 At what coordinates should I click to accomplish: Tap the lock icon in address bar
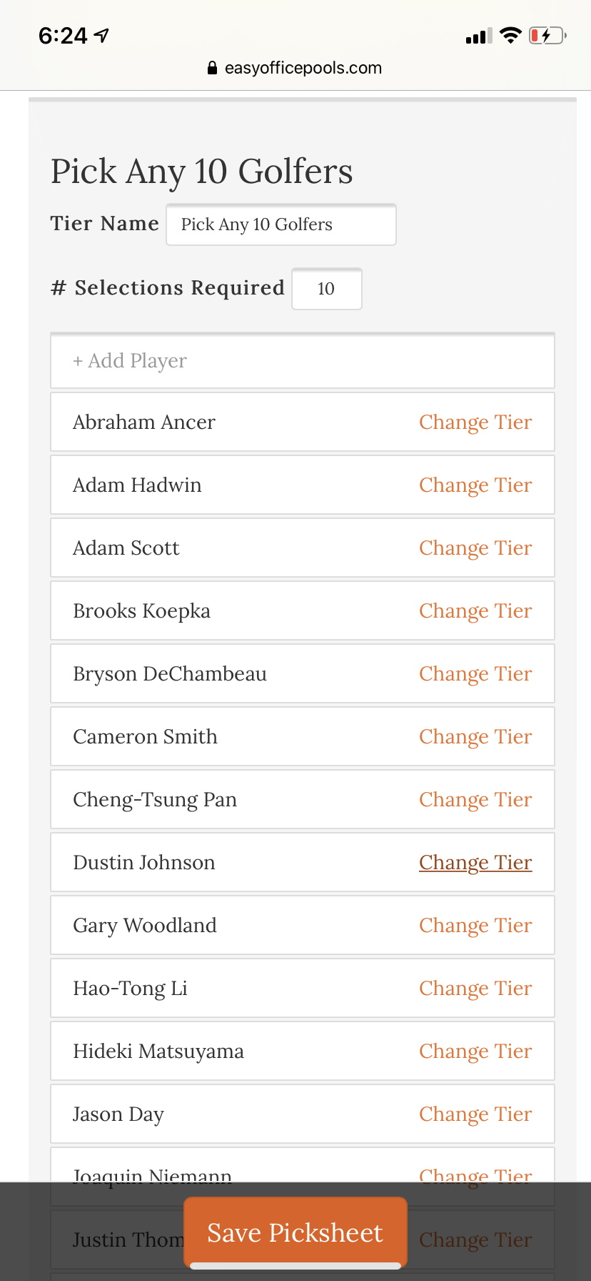(212, 69)
